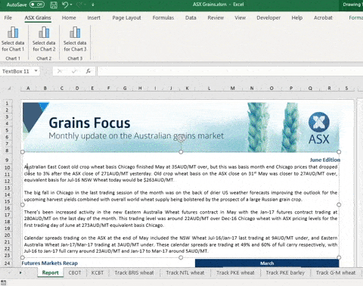Expand the Name Box dropdown arrow
This screenshot has height=286, width=363.
(x=36, y=71)
